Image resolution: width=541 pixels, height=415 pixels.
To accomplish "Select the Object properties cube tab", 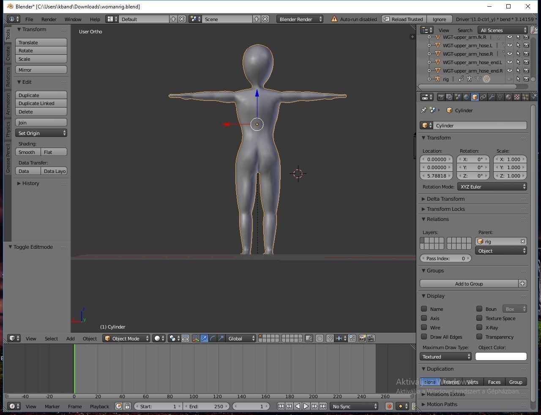I will click(475, 97).
